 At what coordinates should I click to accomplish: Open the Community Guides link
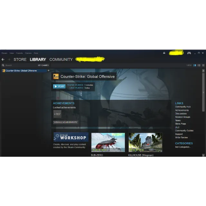point(184,131)
